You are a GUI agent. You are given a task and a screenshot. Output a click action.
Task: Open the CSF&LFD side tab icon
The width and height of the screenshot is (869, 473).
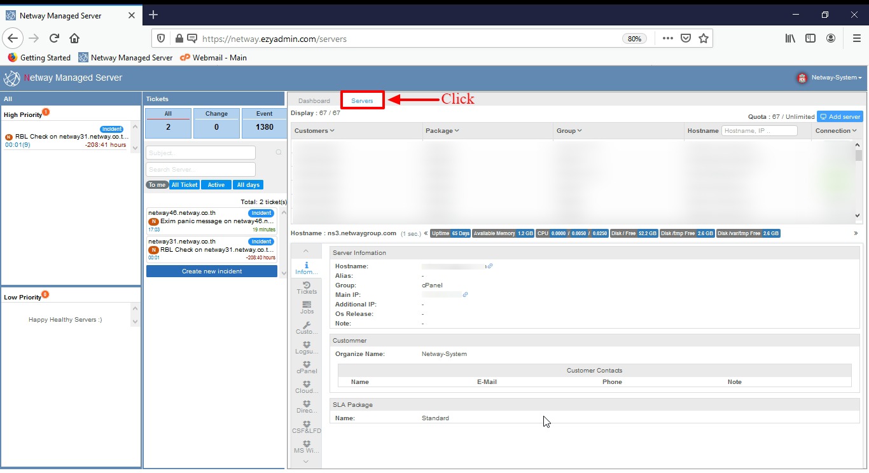click(307, 425)
